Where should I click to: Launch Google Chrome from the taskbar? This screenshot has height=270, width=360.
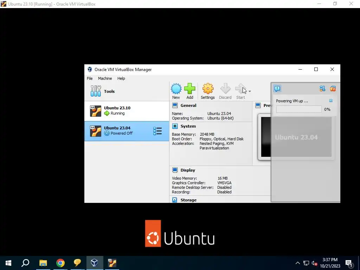tap(60, 263)
